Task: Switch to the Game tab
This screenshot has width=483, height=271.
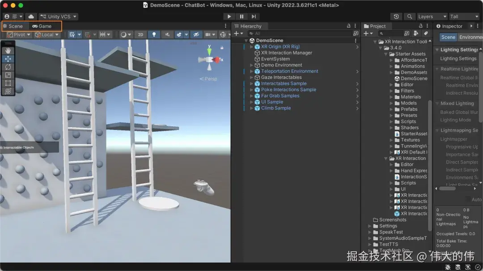Action: click(x=42, y=26)
